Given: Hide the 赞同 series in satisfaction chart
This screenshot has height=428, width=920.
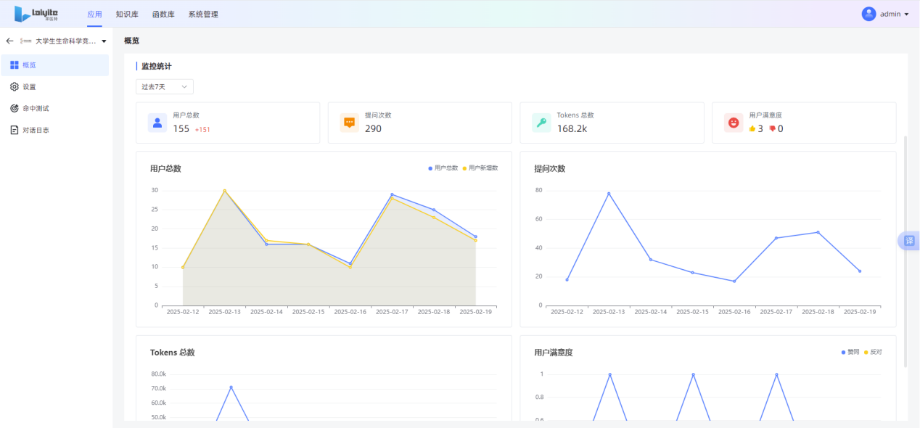Looking at the screenshot, I should tap(850, 352).
